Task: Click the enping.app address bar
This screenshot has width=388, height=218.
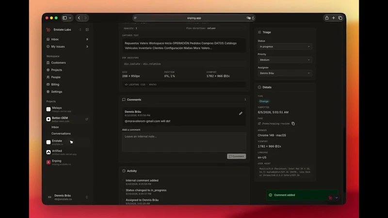Action: pyautogui.click(x=194, y=18)
